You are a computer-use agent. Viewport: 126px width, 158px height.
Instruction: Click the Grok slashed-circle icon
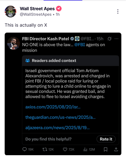109,39
